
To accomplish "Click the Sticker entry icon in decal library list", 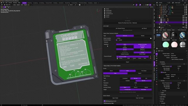I will tap(105, 17).
